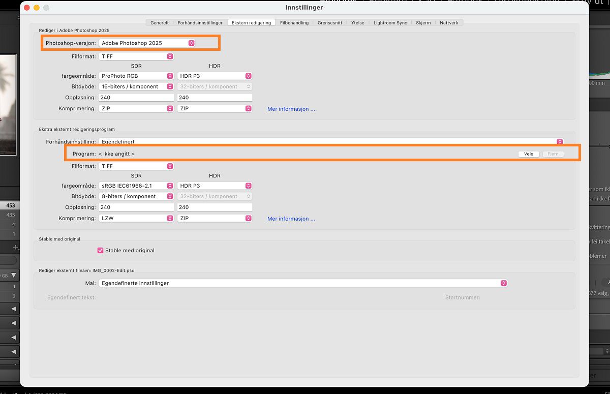The width and height of the screenshot is (610, 394).
Task: Open the SDR fargeområde ProPhoto RGB dropdown
Action: (169, 75)
